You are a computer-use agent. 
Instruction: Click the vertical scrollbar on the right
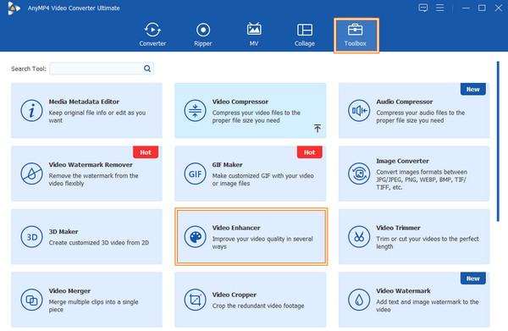pyautogui.click(x=498, y=141)
